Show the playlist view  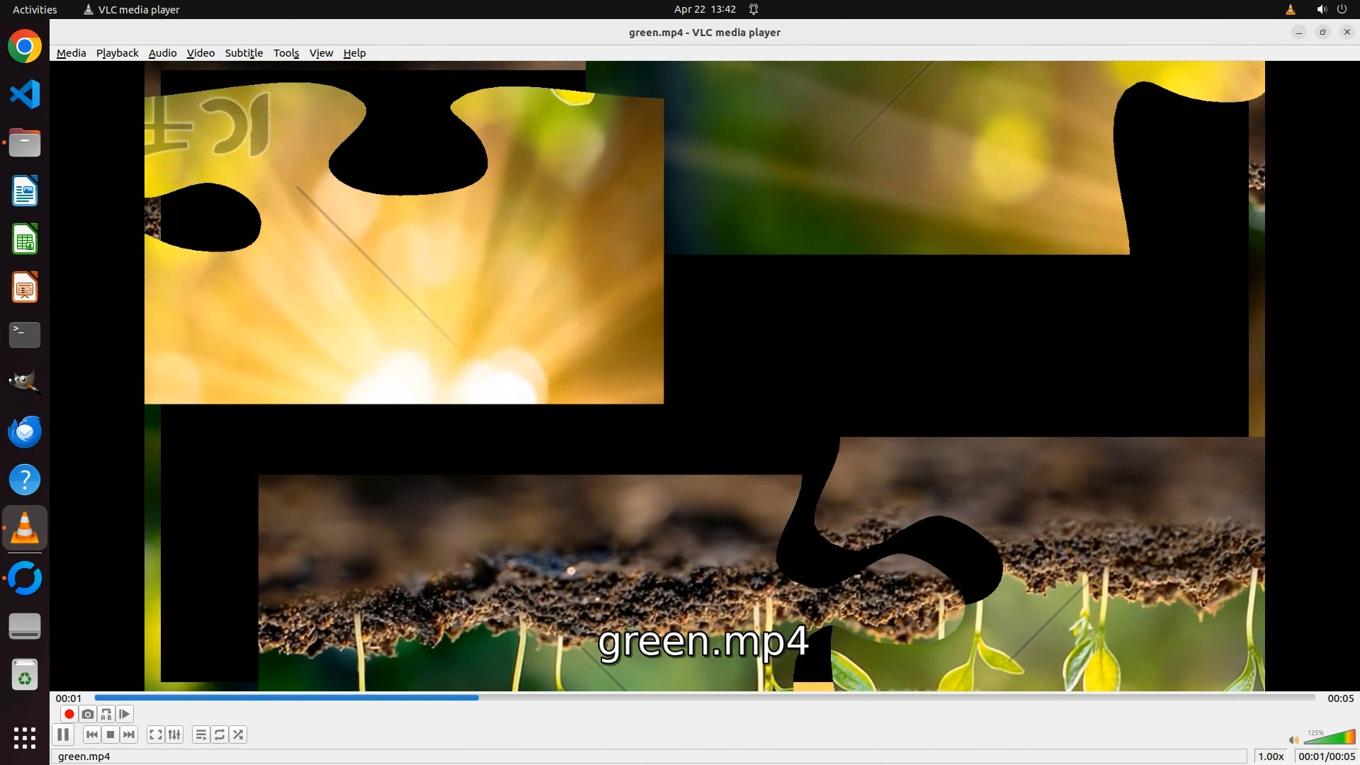200,735
